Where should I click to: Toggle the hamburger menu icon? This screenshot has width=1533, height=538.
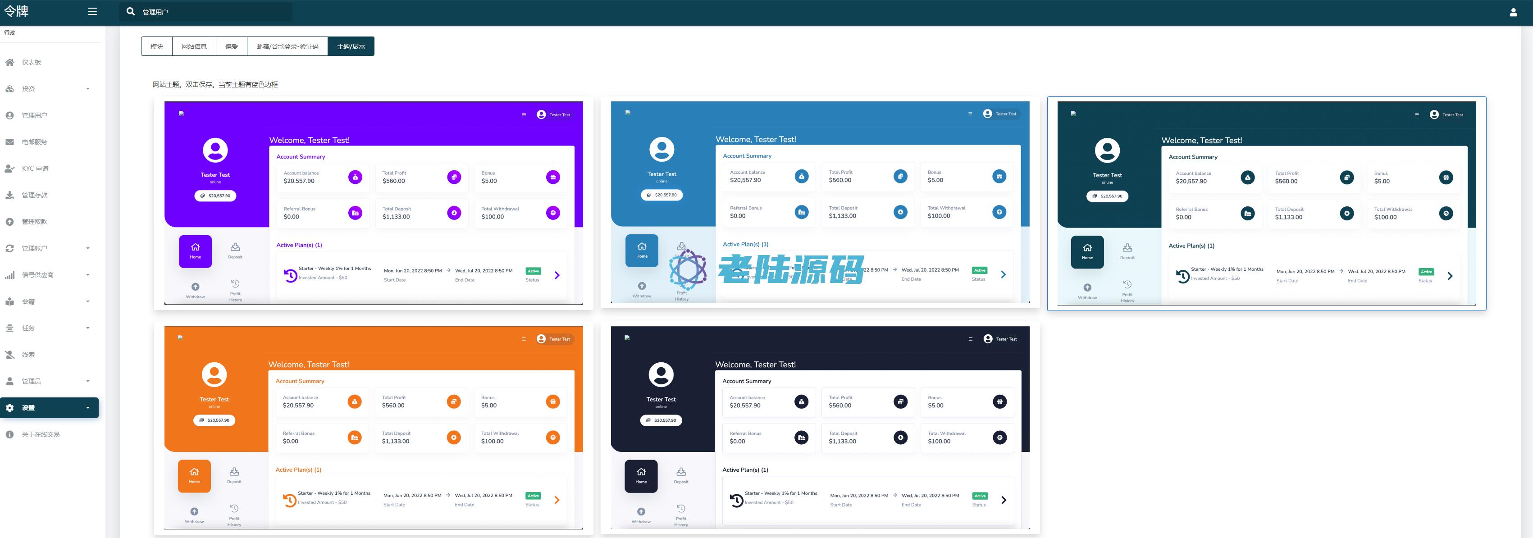click(x=92, y=11)
